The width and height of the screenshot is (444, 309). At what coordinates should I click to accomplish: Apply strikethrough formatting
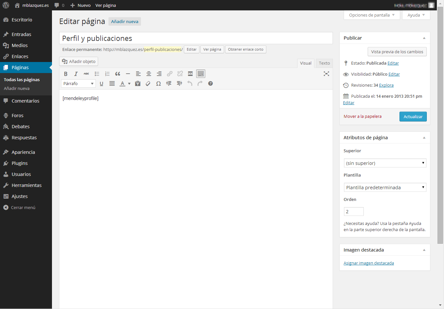tap(86, 74)
